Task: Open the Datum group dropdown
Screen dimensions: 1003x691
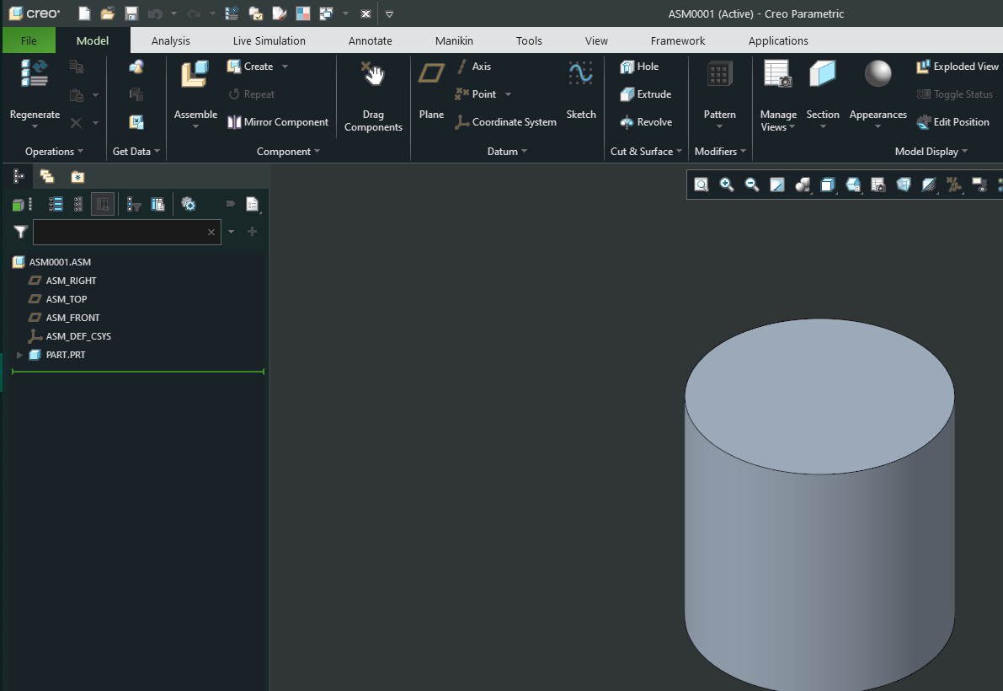Action: [526, 152]
